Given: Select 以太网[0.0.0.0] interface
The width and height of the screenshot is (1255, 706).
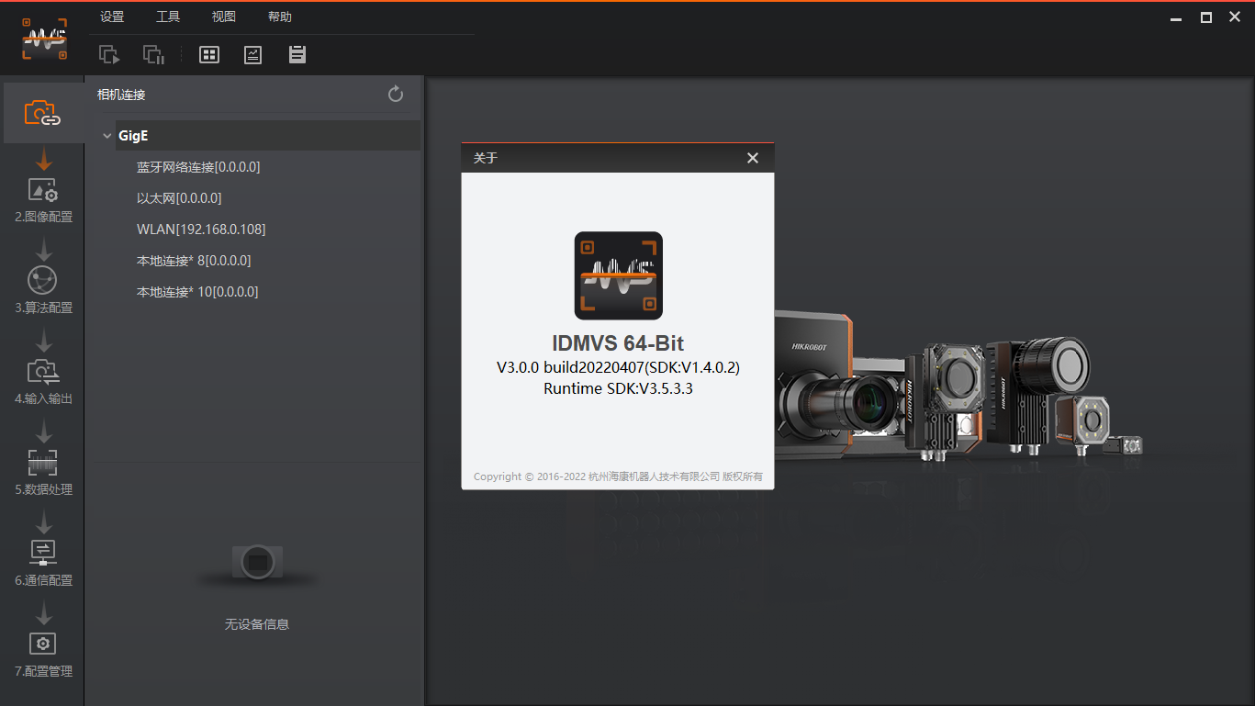Looking at the screenshot, I should pyautogui.click(x=179, y=198).
